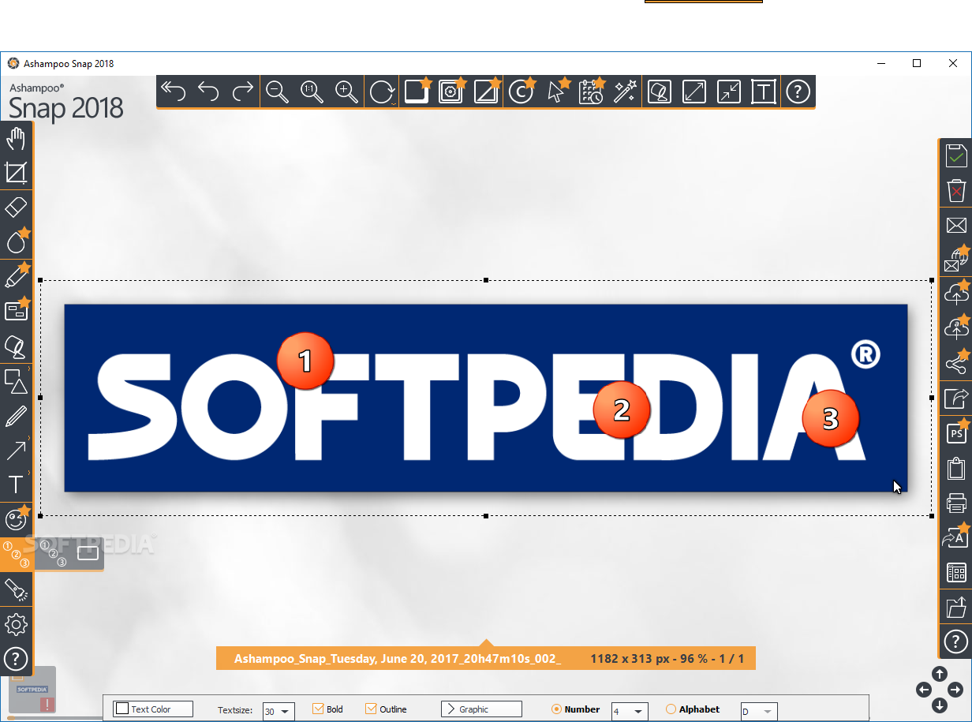Image resolution: width=972 pixels, height=722 pixels.
Task: Click the shrink canvas inward arrows icon
Action: [x=728, y=92]
